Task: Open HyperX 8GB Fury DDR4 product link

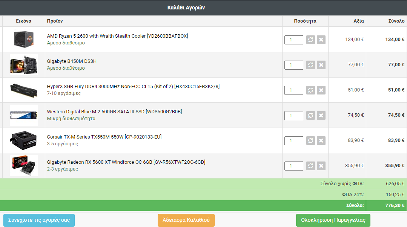Action: pos(133,86)
